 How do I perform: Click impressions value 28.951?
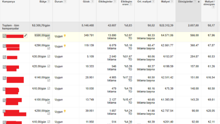(90, 78)
